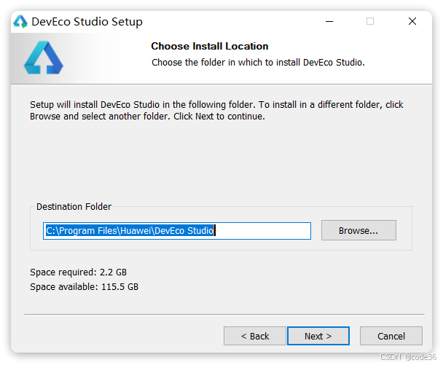Go to the previous step with Back
The width and height of the screenshot is (443, 365).
point(255,336)
